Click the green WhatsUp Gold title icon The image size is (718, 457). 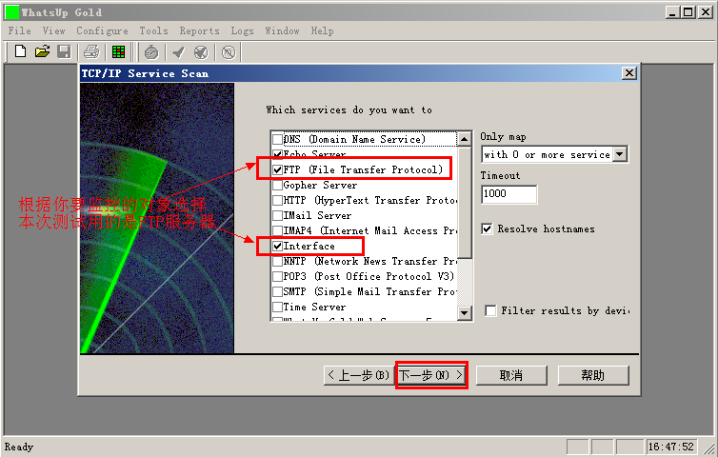pyautogui.click(x=12, y=12)
